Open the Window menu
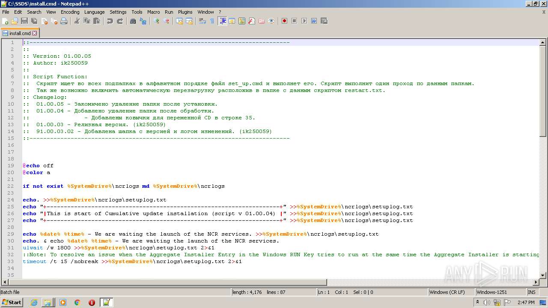The height and width of the screenshot is (308, 548). [x=205, y=12]
